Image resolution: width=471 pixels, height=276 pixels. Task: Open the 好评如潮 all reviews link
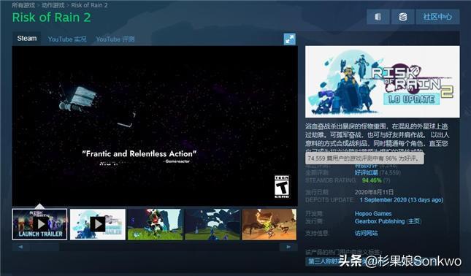pyautogui.click(x=366, y=173)
